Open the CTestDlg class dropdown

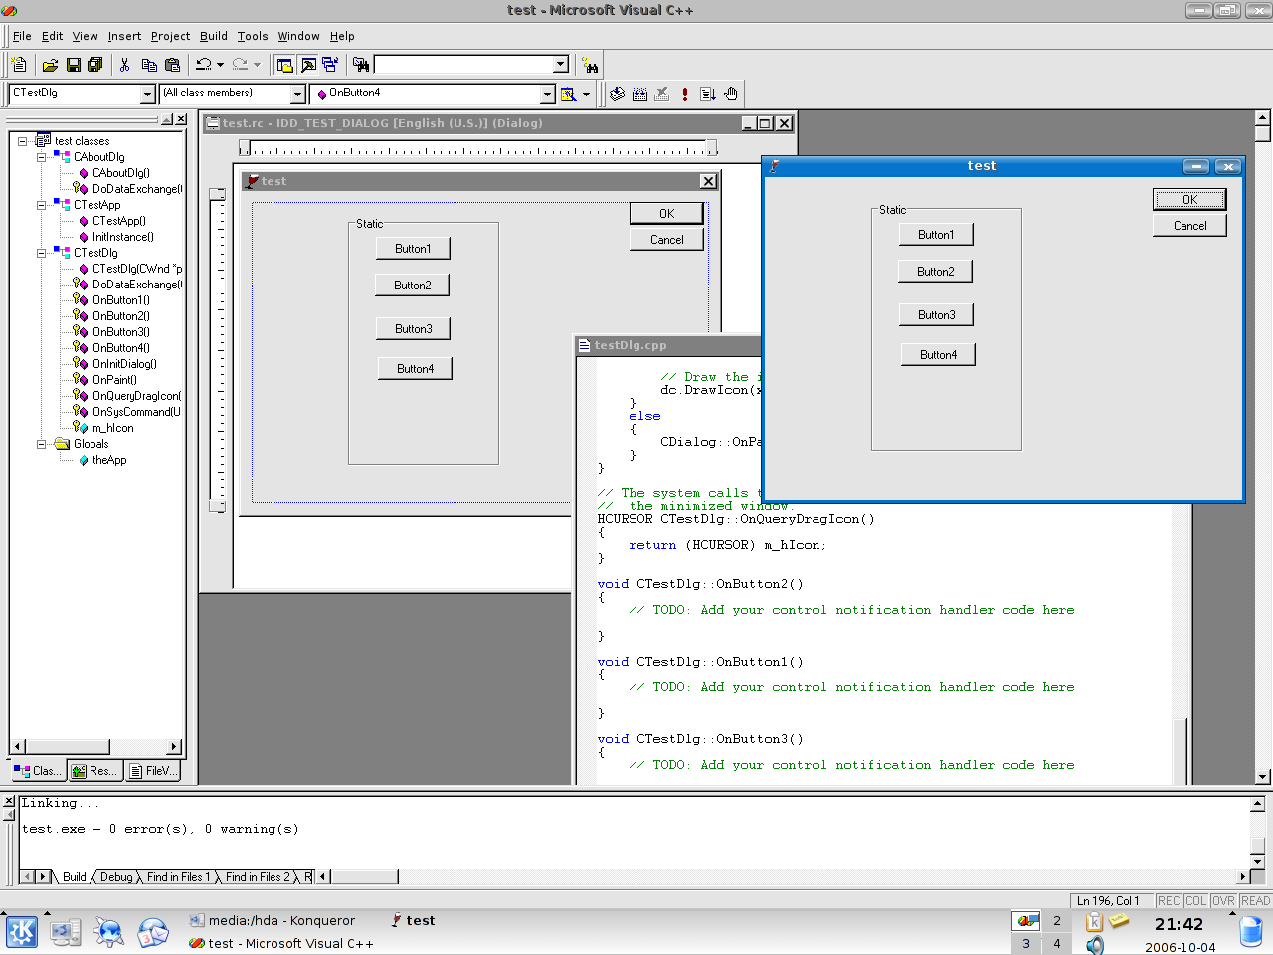pyautogui.click(x=147, y=93)
